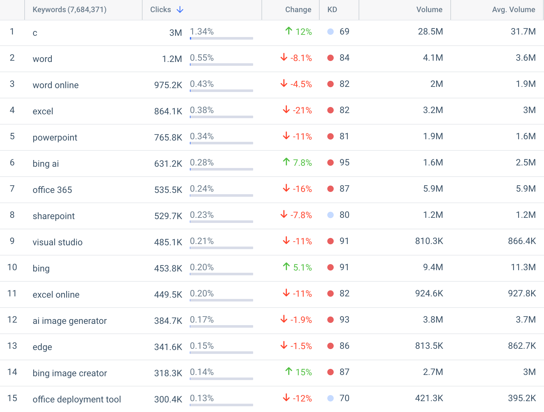Click the Keywords (7,684,371) column header

[70, 10]
